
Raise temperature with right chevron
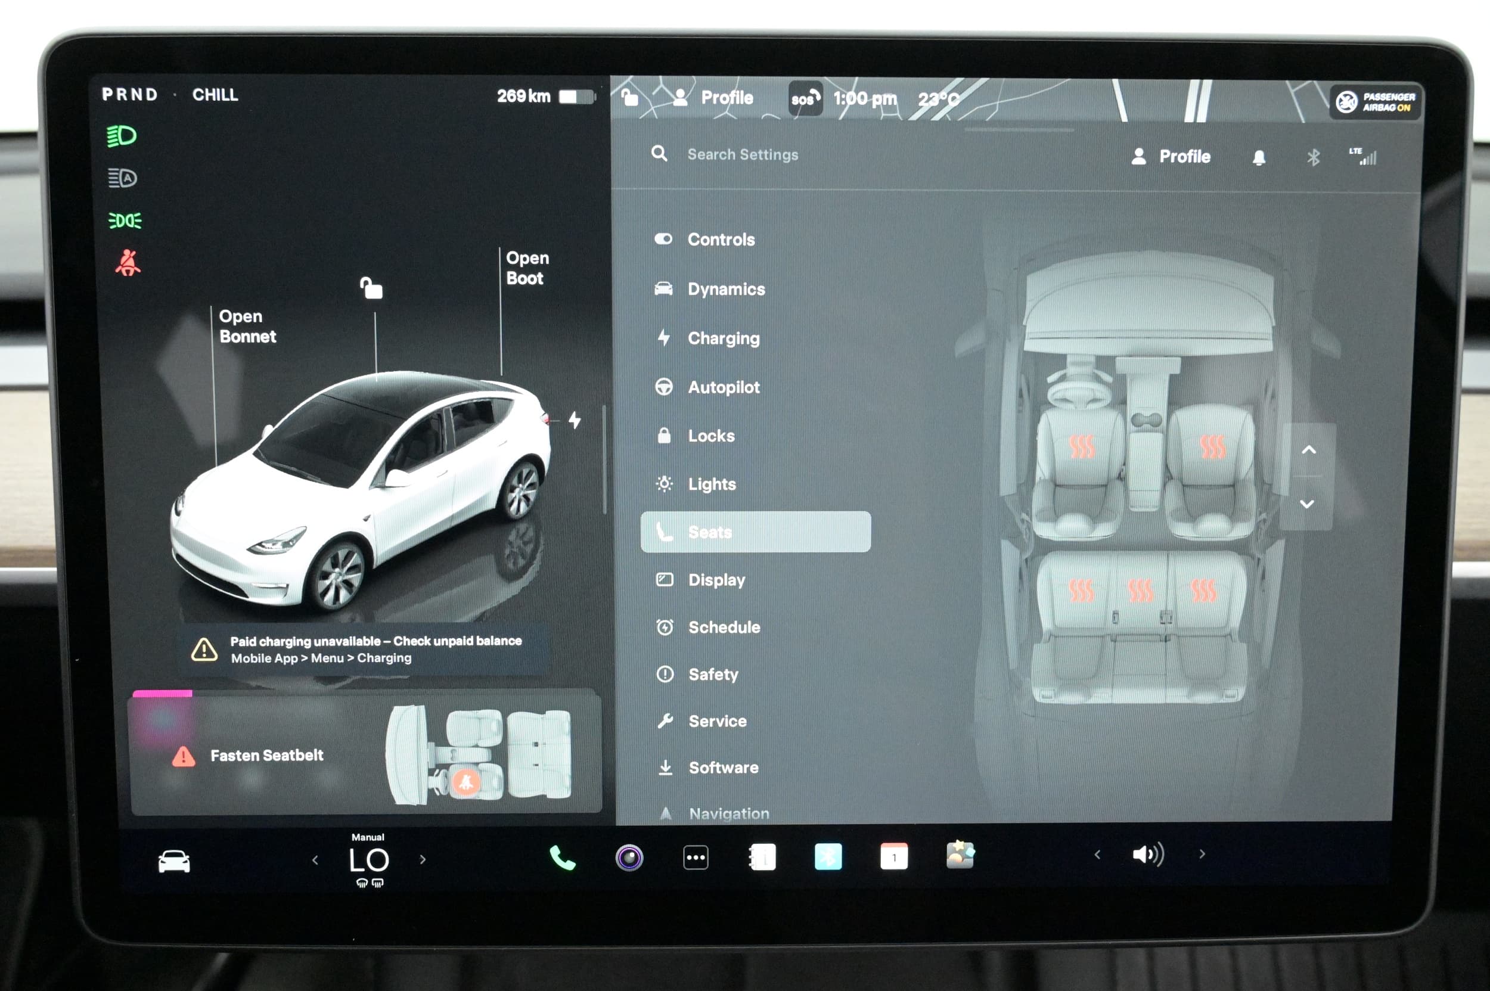click(x=423, y=859)
